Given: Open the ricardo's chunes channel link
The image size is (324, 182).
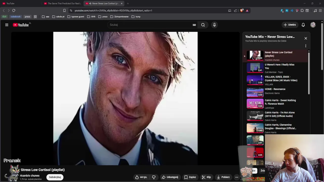Looking at the screenshot, I should [x=30, y=176].
